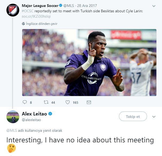The height and width of the screenshot is (156, 162).
Task: Click the #OCSC hashtag
Action: coord(28,11)
